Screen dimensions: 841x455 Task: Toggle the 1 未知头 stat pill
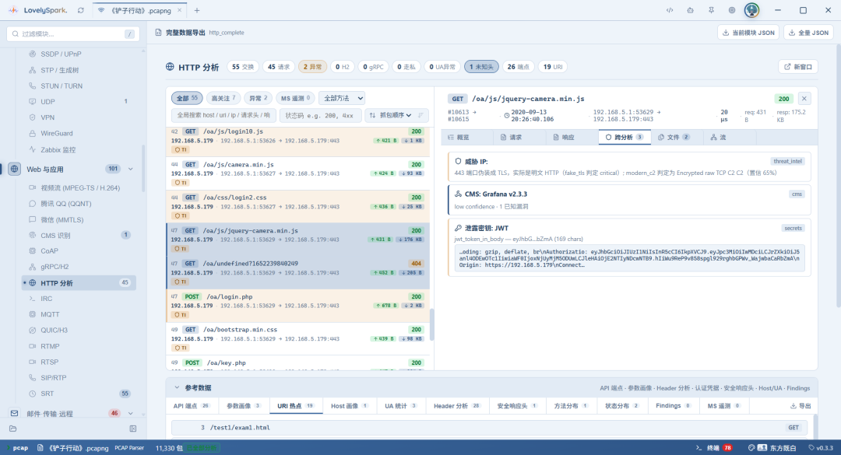point(481,67)
